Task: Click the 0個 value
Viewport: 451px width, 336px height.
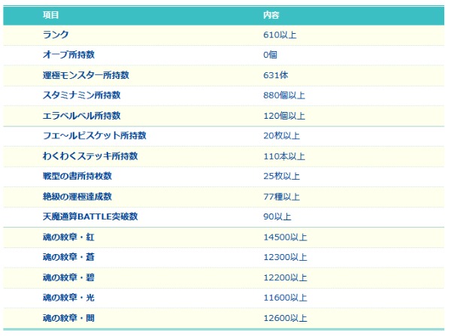Action: click(270, 55)
